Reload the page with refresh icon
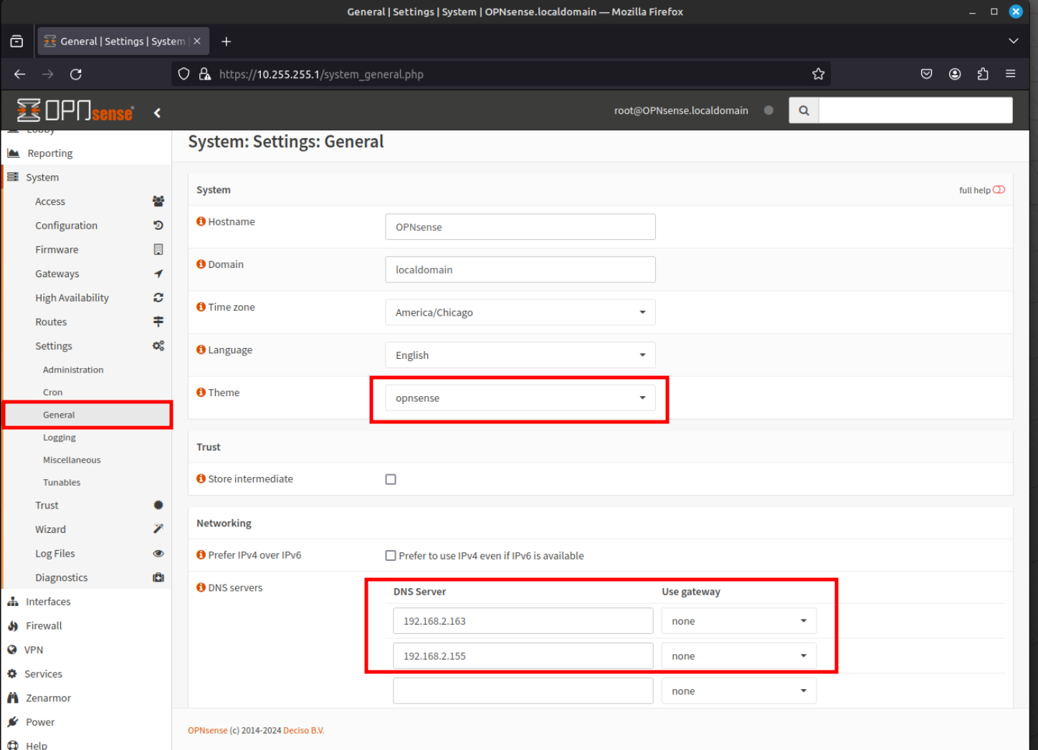The height and width of the screenshot is (750, 1038). [x=76, y=74]
